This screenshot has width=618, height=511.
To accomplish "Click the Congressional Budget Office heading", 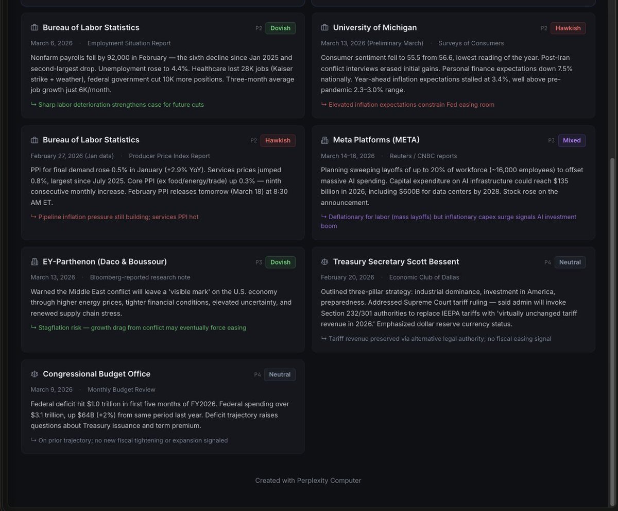I will click(x=97, y=374).
